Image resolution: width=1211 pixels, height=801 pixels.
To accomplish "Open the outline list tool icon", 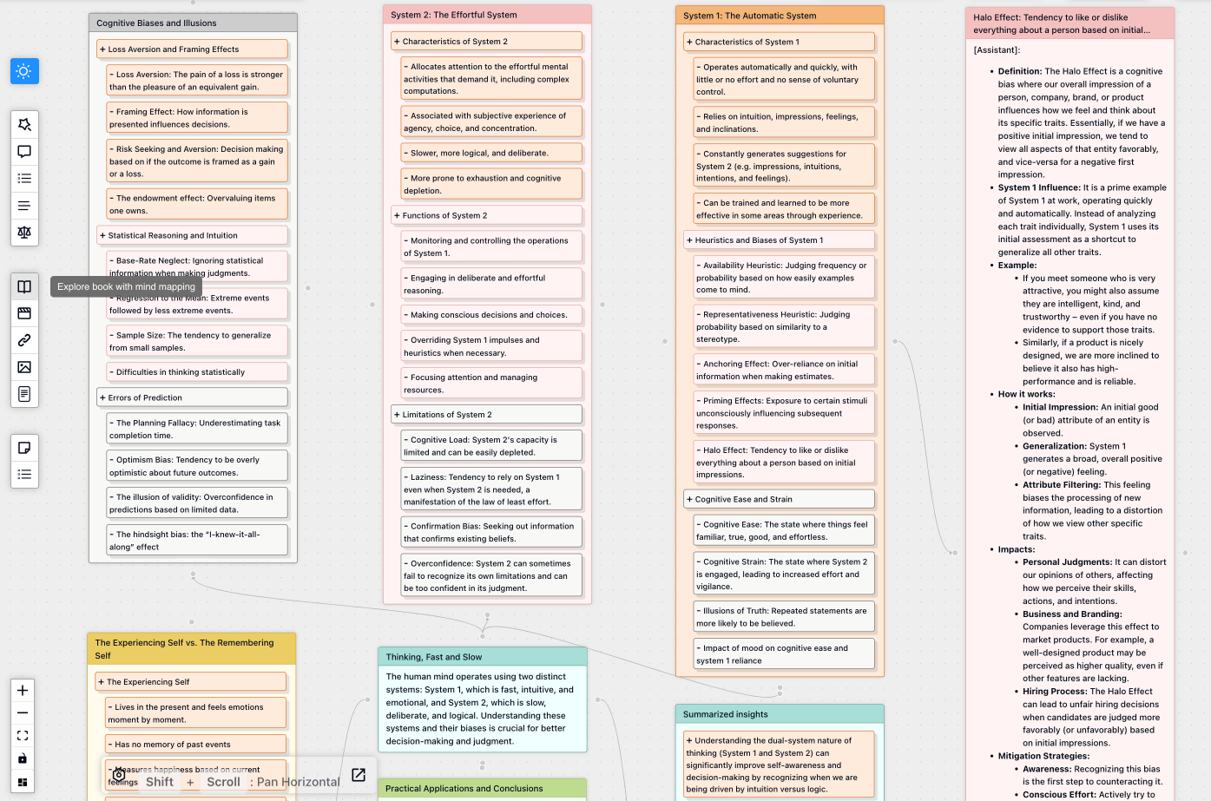I will 23,178.
